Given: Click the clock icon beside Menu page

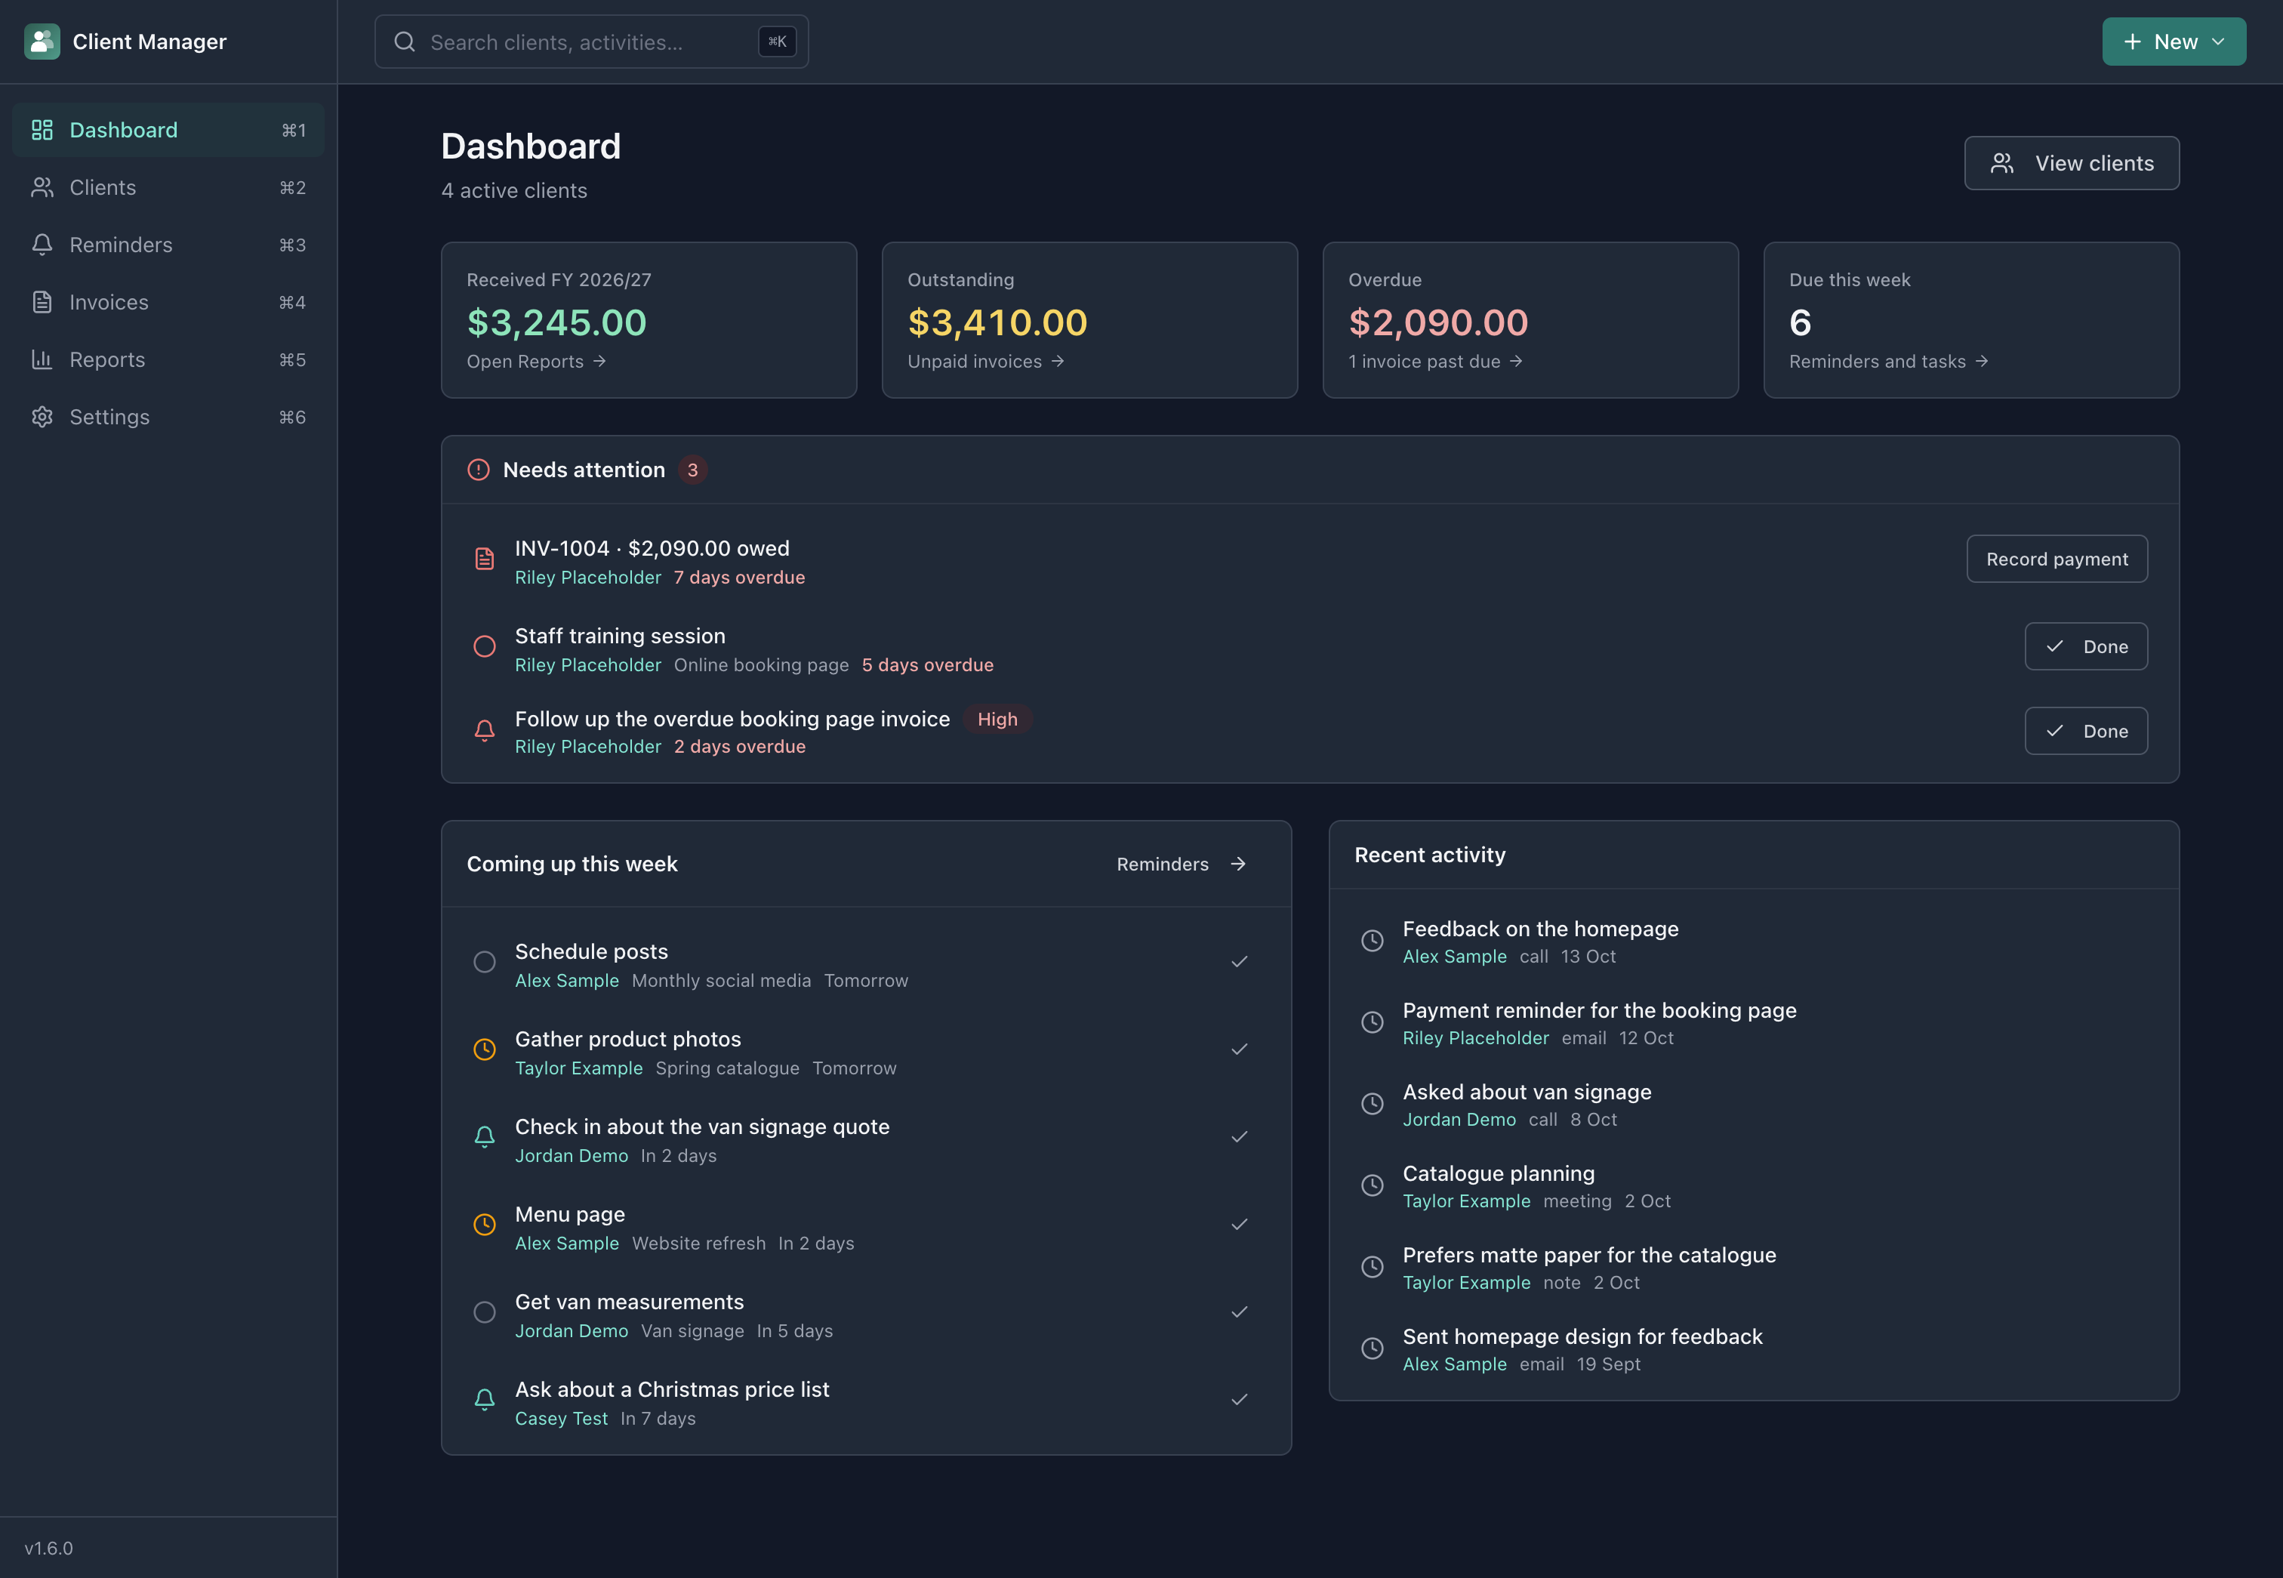Looking at the screenshot, I should tap(485, 1225).
